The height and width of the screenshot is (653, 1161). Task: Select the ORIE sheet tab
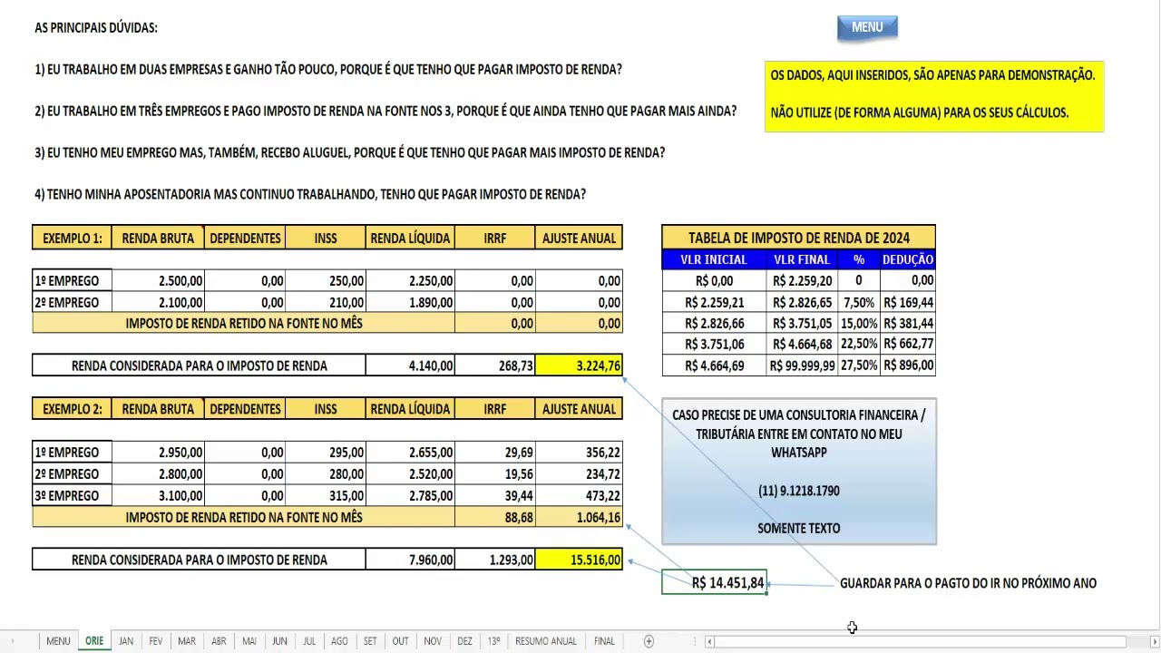(94, 641)
